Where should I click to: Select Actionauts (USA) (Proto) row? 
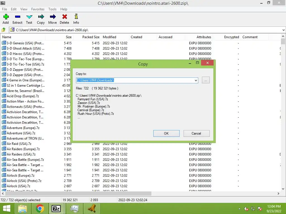(x=140, y=107)
